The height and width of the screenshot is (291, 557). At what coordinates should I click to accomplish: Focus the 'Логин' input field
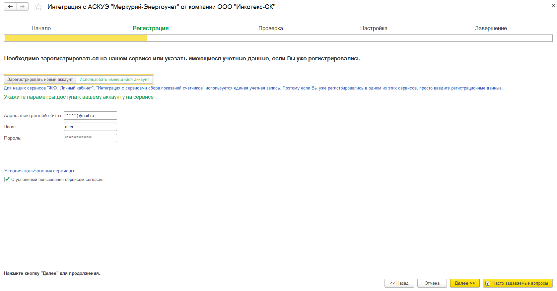90,127
